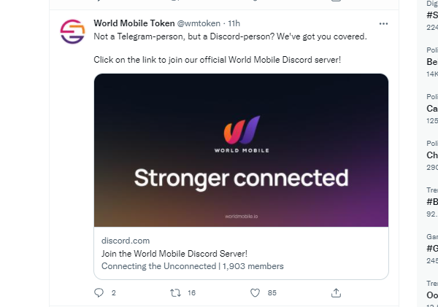The image size is (438, 307).
Task: Open the Stronger connected card image
Action: [x=242, y=150]
